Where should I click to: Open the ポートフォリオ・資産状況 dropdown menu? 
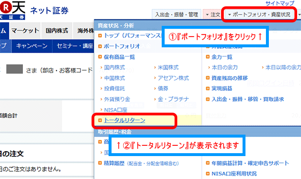(259, 15)
